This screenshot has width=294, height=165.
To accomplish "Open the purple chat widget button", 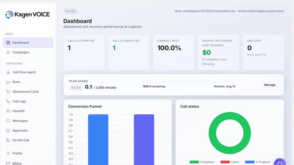I will [280, 162].
